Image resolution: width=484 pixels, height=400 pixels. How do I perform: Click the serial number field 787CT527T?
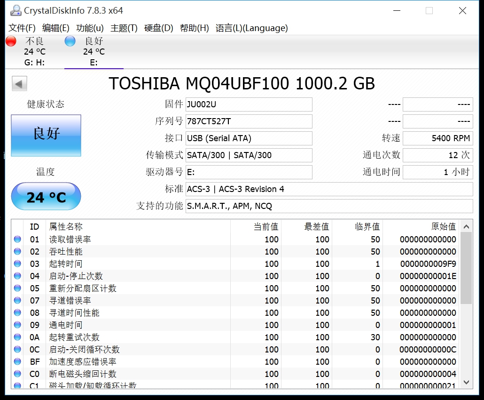pyautogui.click(x=249, y=121)
